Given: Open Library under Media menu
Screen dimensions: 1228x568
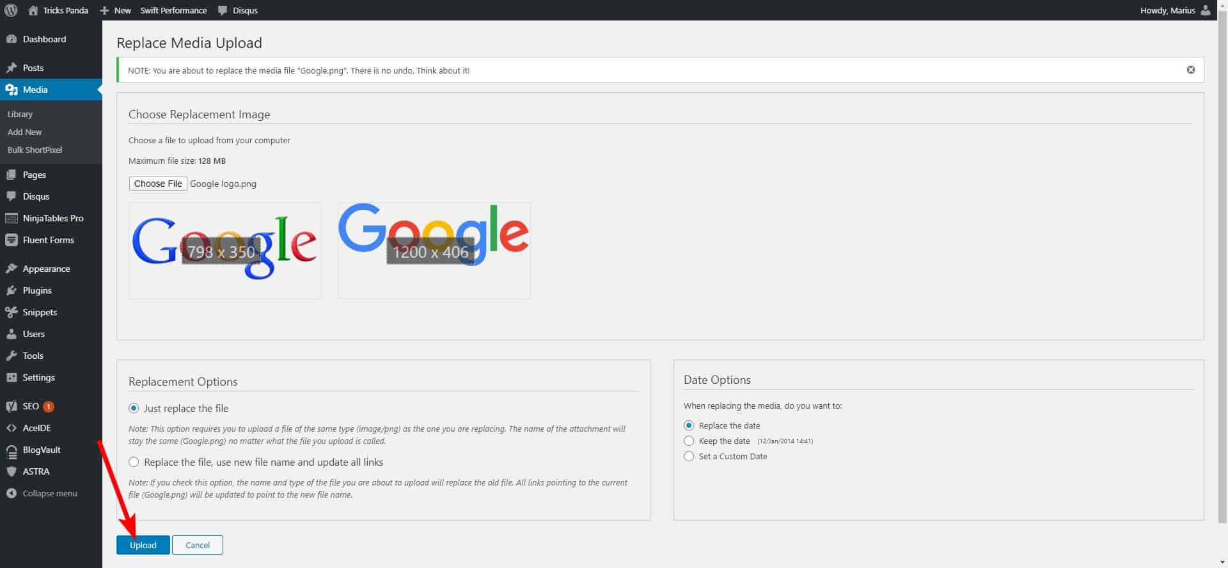Looking at the screenshot, I should pyautogui.click(x=20, y=114).
